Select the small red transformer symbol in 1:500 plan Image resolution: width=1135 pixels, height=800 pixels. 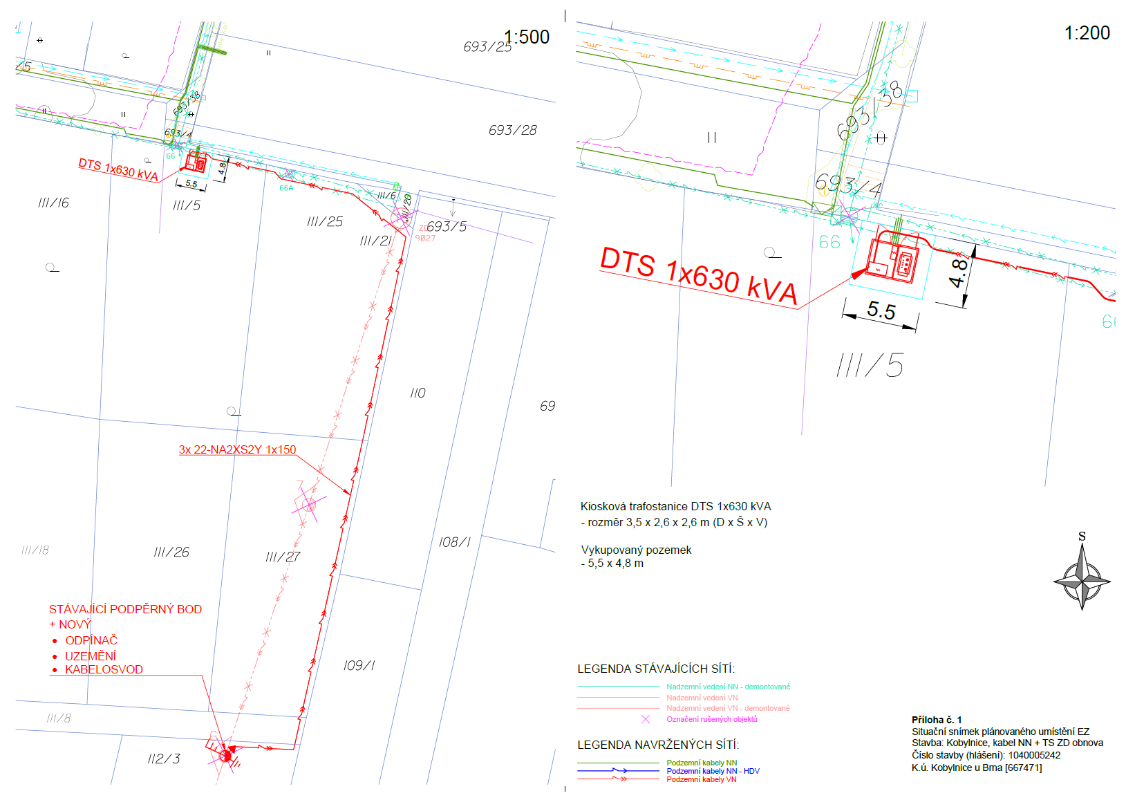coord(195,163)
